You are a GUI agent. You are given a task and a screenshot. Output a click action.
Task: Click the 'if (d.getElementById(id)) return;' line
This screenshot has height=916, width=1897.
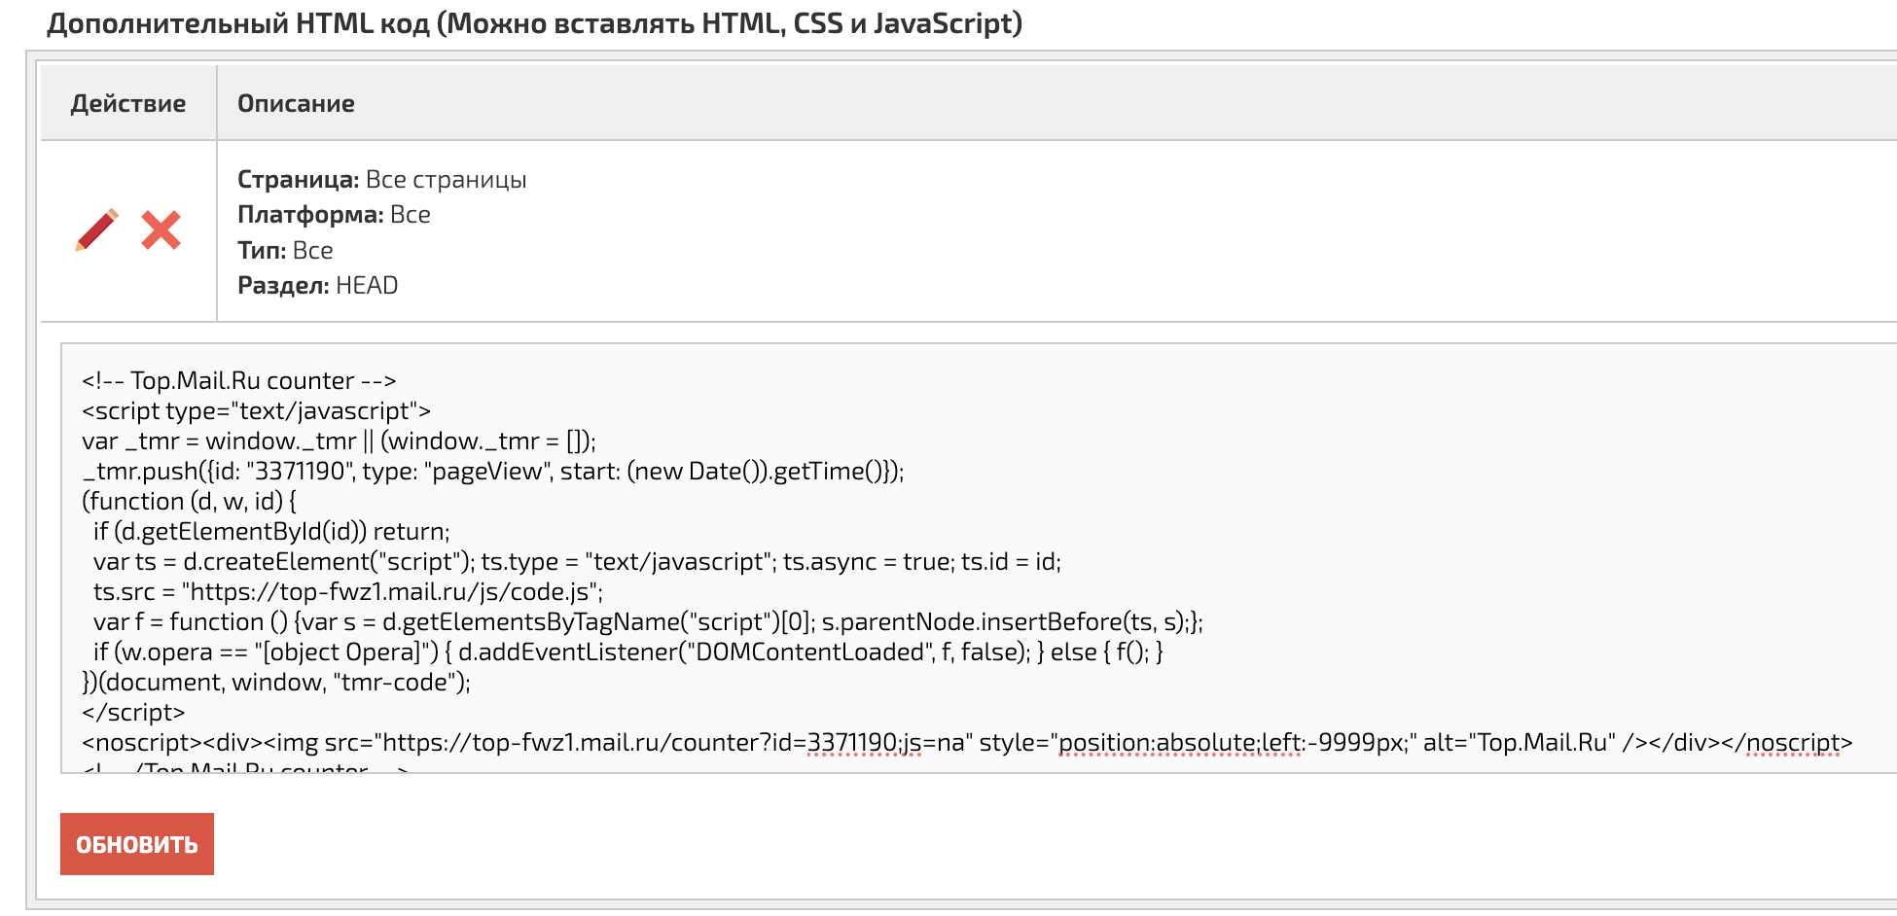(270, 532)
